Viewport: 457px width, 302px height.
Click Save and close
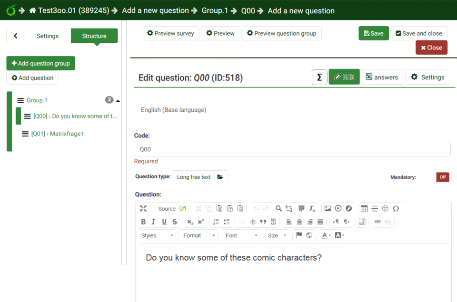419,33
